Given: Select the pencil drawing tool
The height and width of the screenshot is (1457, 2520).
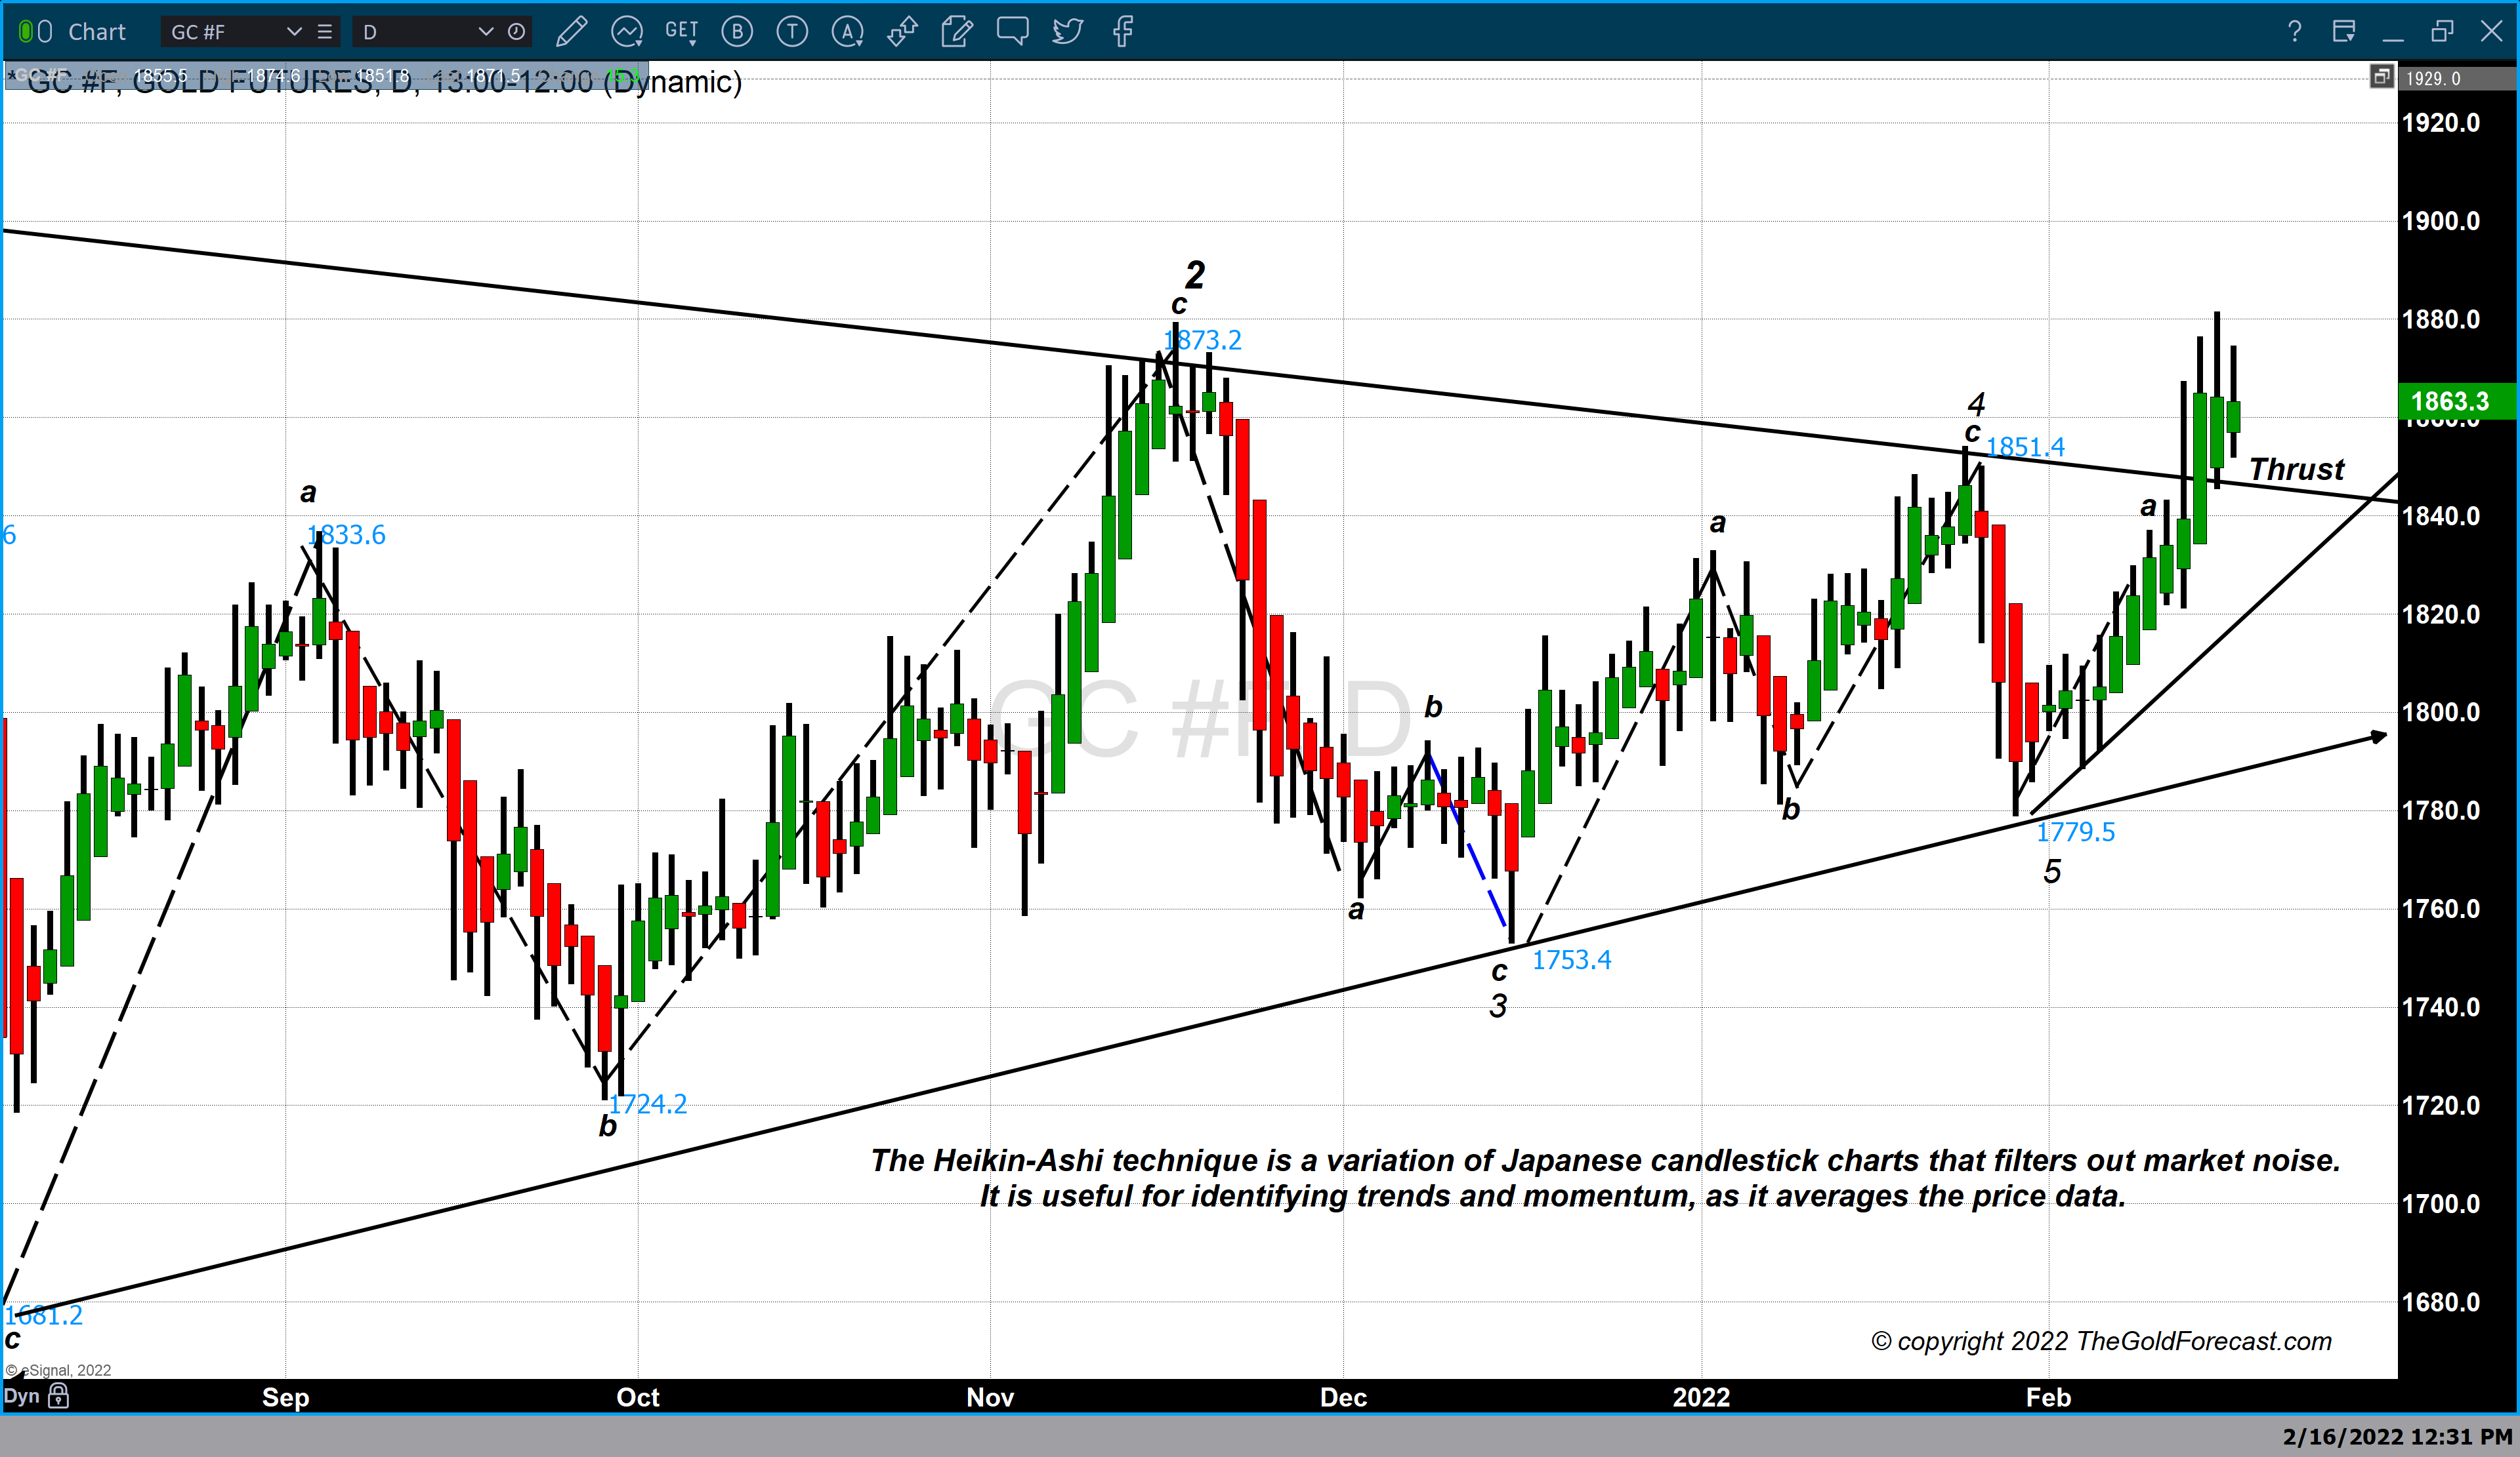Looking at the screenshot, I should point(571,32).
